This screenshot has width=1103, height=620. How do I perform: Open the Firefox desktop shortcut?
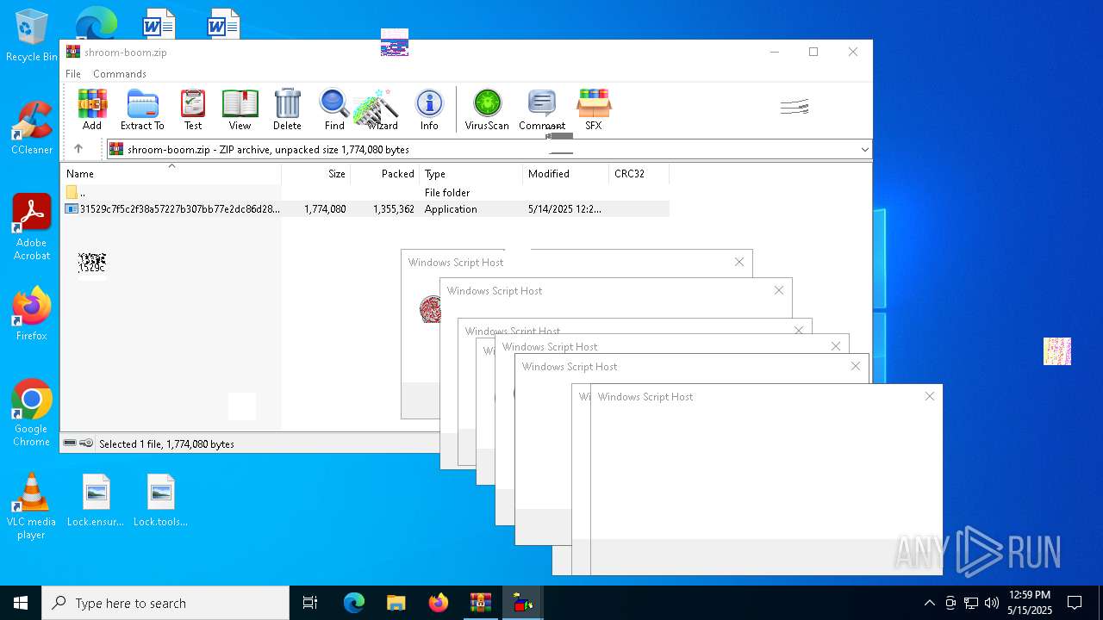(x=31, y=314)
